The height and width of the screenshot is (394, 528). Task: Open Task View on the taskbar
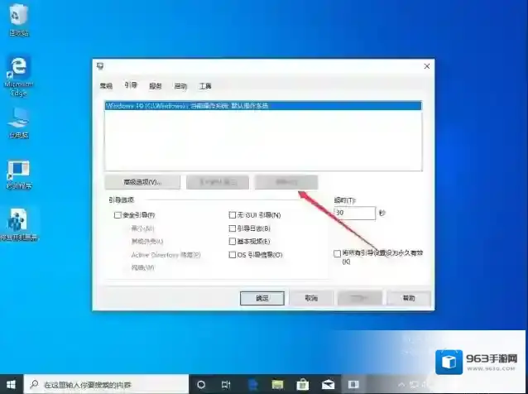click(226, 384)
